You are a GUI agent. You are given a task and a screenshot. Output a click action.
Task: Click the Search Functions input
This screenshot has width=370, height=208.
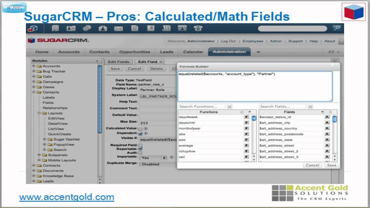tap(202, 107)
